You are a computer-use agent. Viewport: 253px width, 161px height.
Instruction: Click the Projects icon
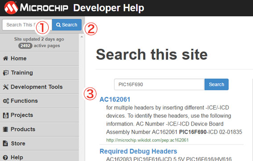[x=6, y=115]
